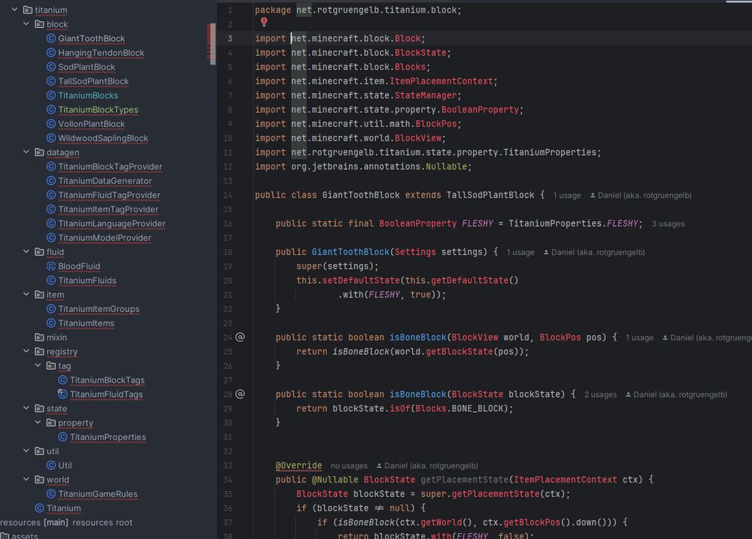Screen dimensions: 752x539
Task: Select HangingTendonBlock class icon
Action: point(51,53)
